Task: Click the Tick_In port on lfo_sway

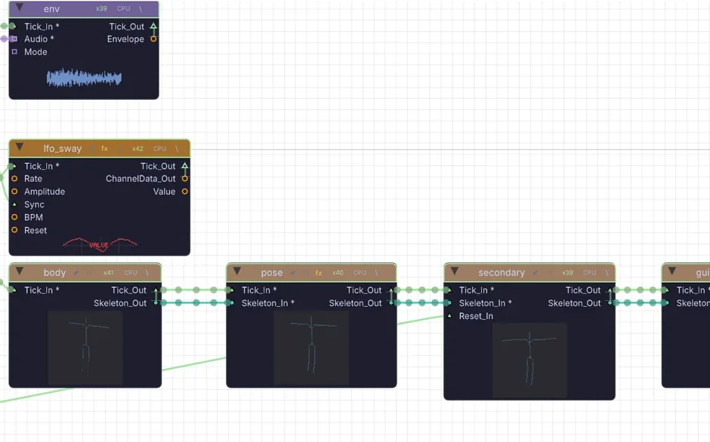Action: (x=14, y=166)
